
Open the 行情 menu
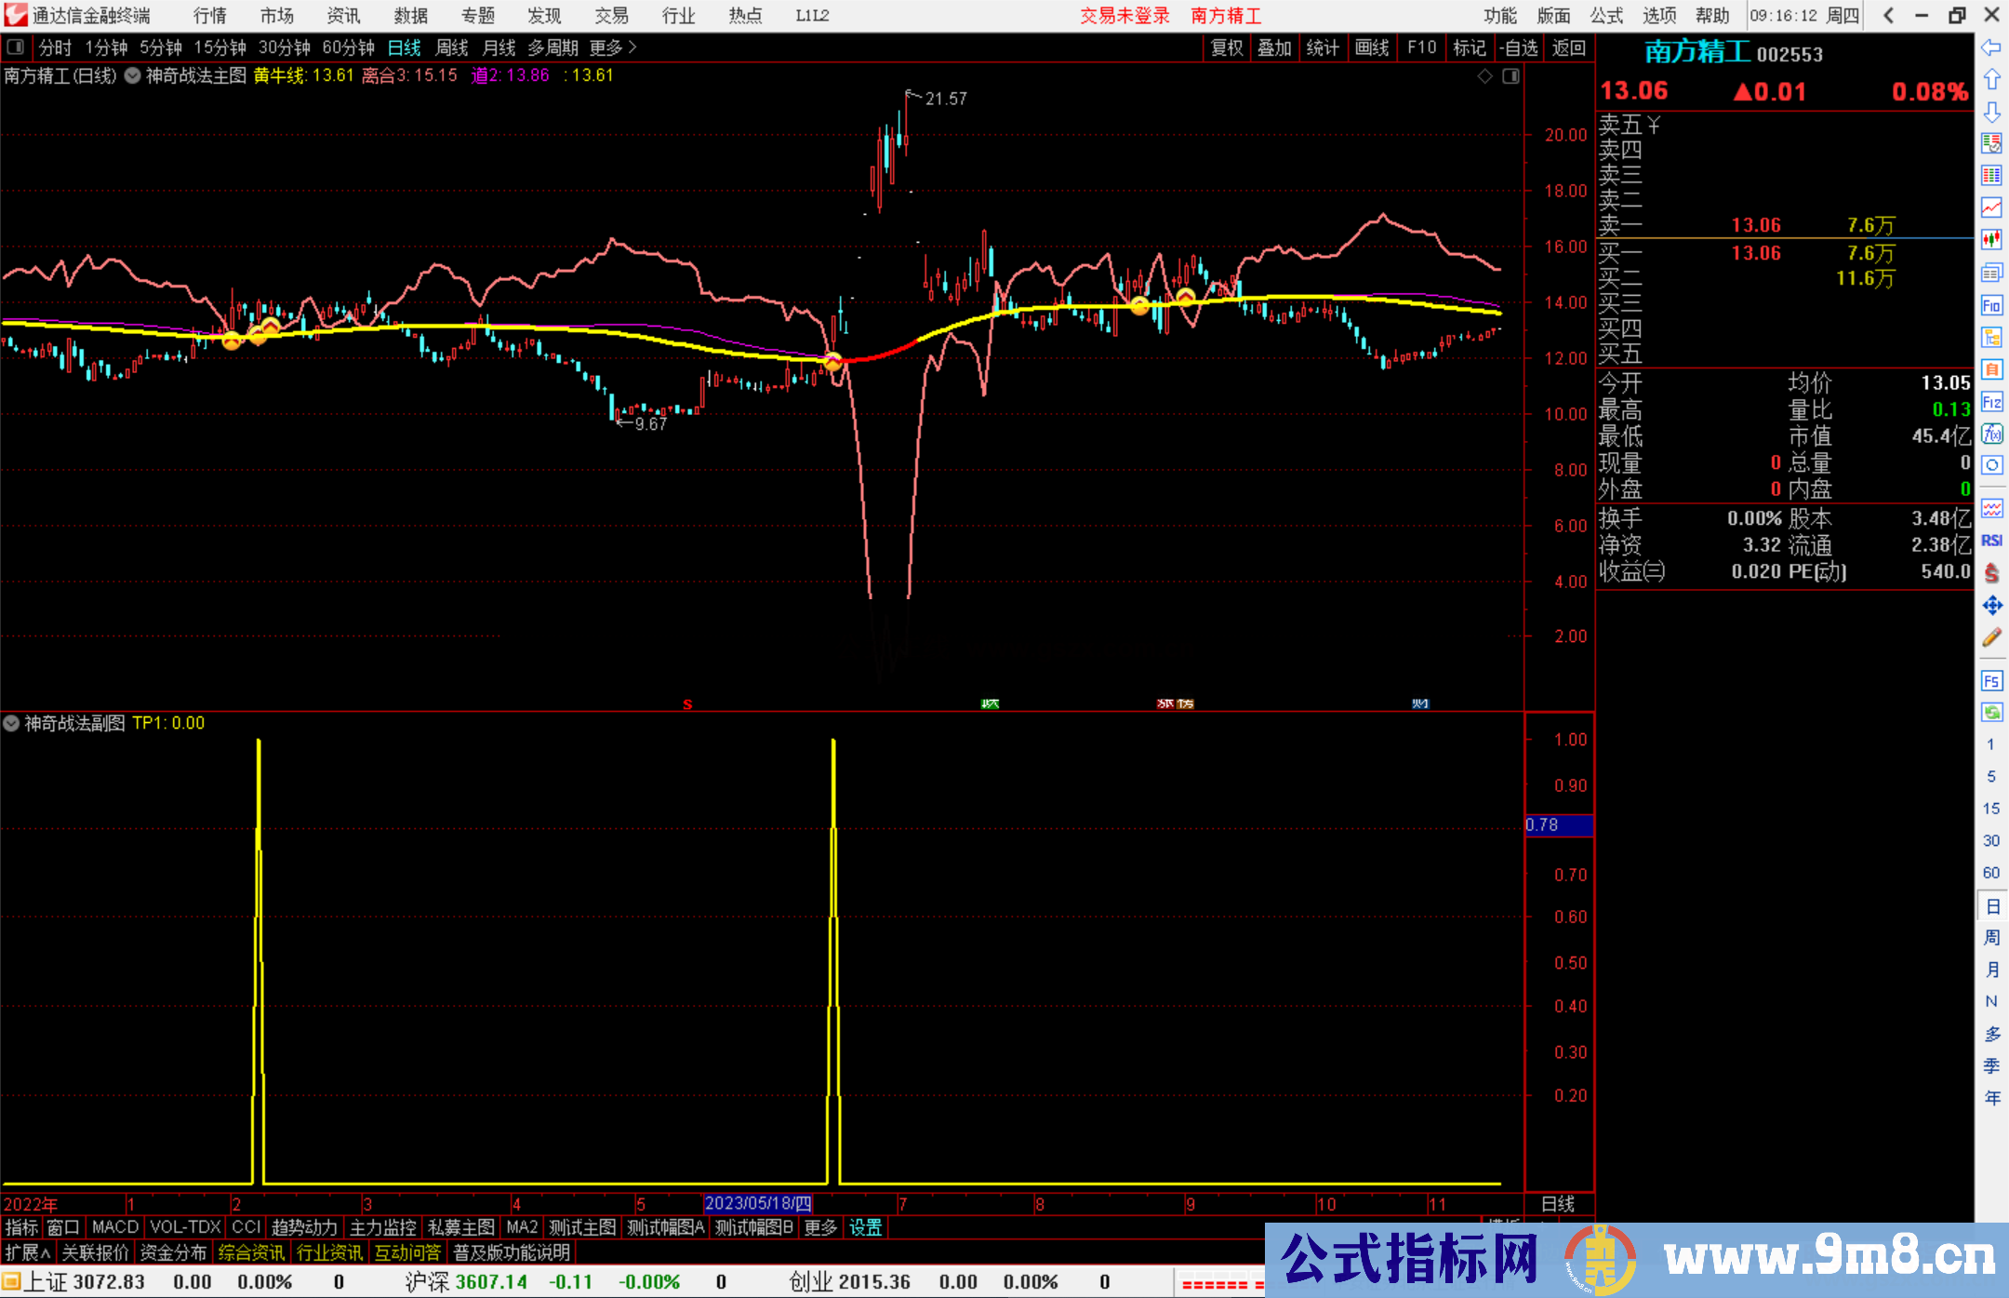(x=210, y=16)
